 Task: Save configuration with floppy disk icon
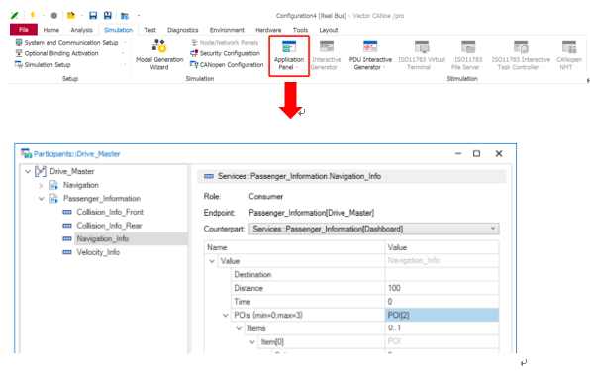93,15
